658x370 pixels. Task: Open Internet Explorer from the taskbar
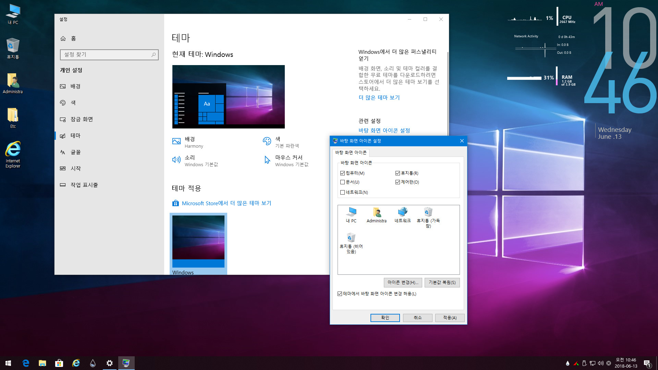click(76, 363)
